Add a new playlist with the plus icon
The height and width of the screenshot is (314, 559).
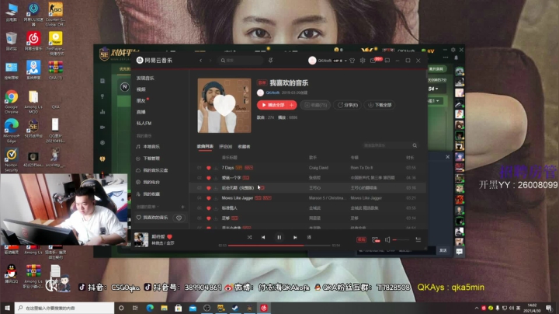click(182, 207)
